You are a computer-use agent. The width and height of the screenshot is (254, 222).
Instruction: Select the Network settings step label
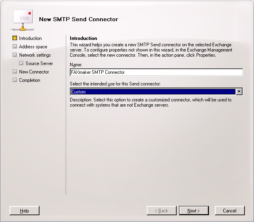click(x=35, y=55)
